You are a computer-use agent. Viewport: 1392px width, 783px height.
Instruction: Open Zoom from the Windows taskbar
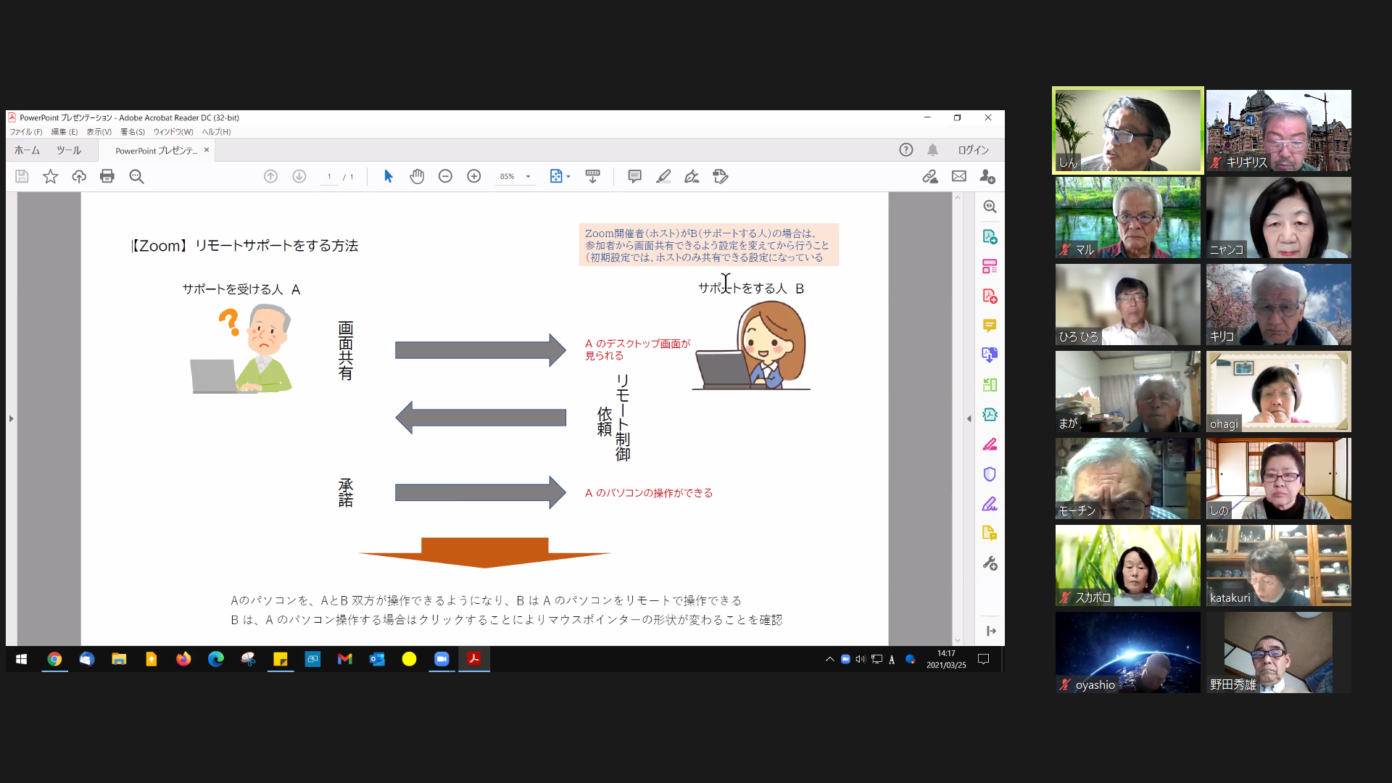(x=442, y=659)
